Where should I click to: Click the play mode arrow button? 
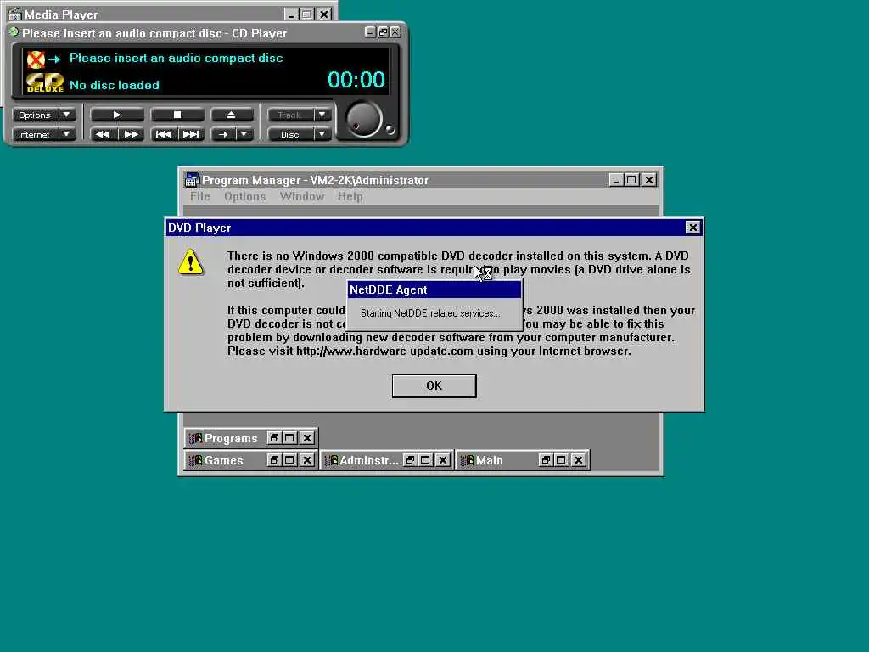point(223,134)
